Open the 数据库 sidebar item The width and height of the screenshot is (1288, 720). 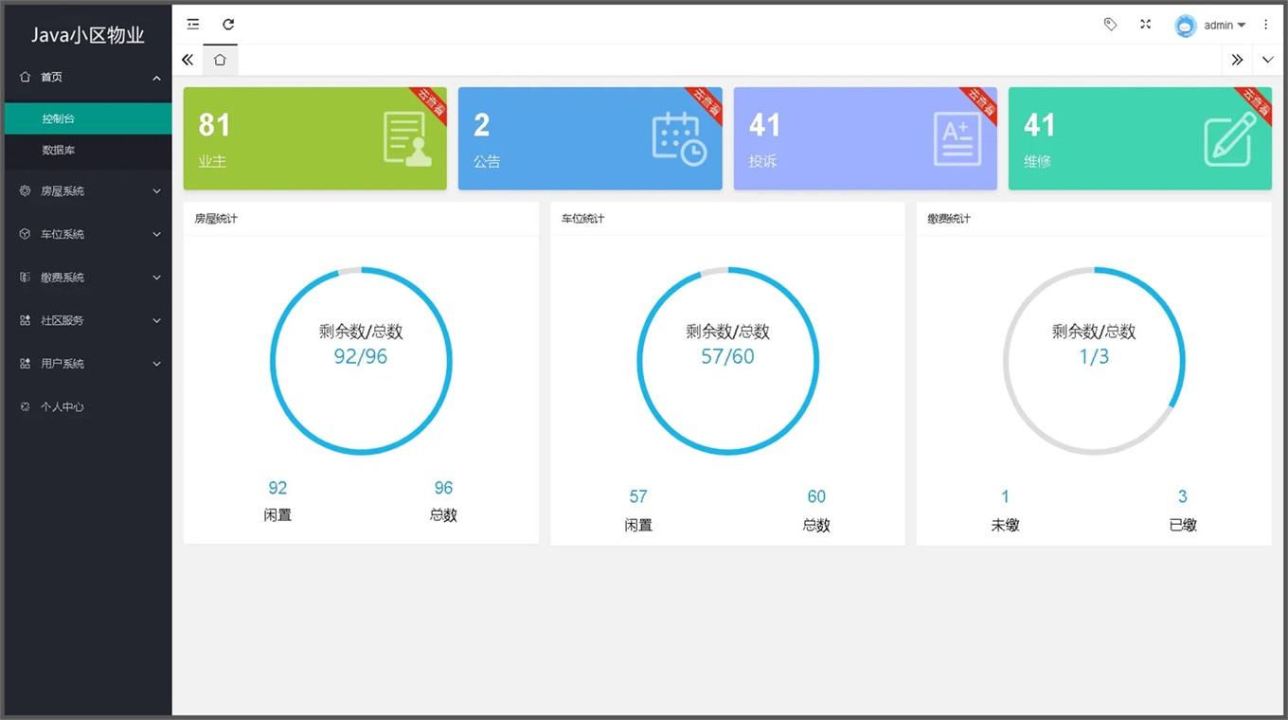tap(88, 150)
